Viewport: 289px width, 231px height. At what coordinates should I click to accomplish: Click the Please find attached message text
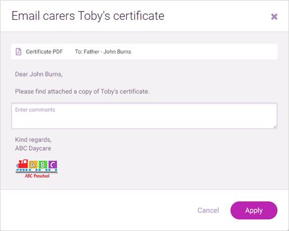coord(82,91)
